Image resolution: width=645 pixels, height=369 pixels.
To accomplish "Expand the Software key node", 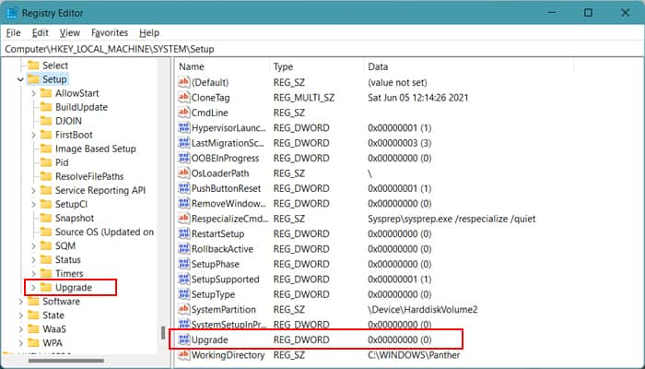I will (x=20, y=301).
